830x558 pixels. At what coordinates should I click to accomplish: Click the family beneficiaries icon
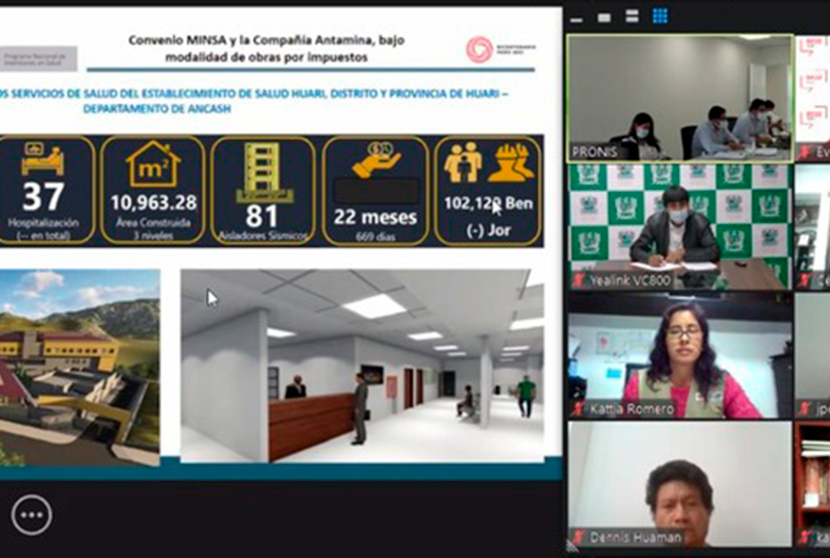[463, 162]
